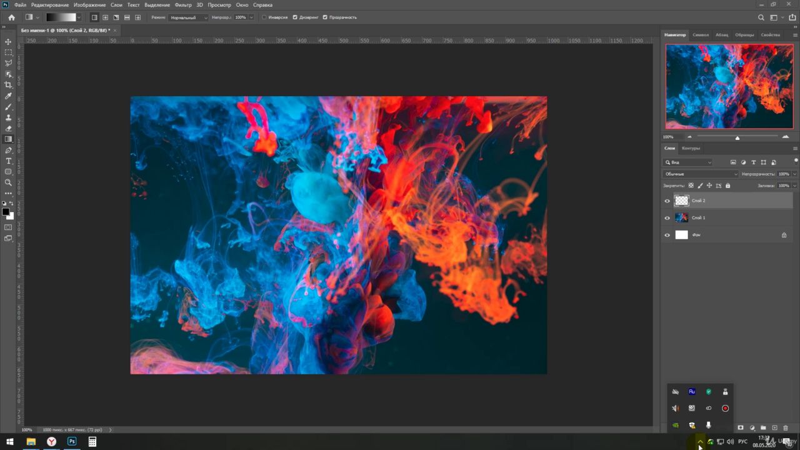The image size is (800, 450).
Task: Open the Редактирование menu
Action: point(50,5)
